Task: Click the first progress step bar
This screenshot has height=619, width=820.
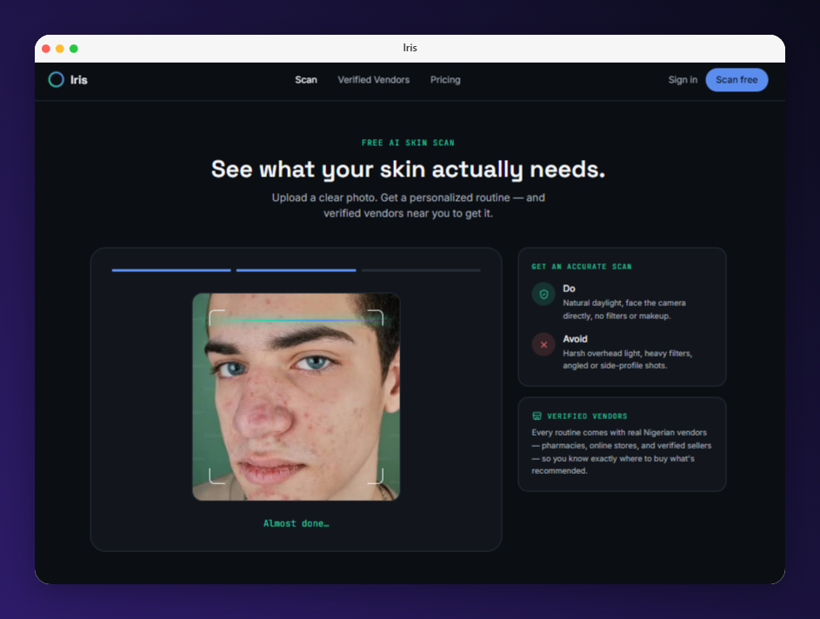Action: click(171, 270)
